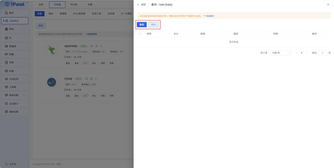Image resolution: width=334 pixels, height=168 pixels.
Task: Open the 概览 overview home icon
Action: [6, 13]
